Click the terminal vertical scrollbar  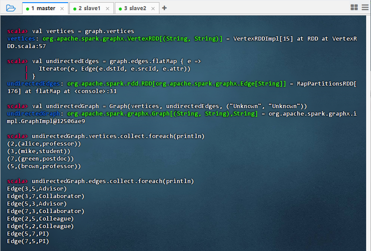[x=368, y=133]
